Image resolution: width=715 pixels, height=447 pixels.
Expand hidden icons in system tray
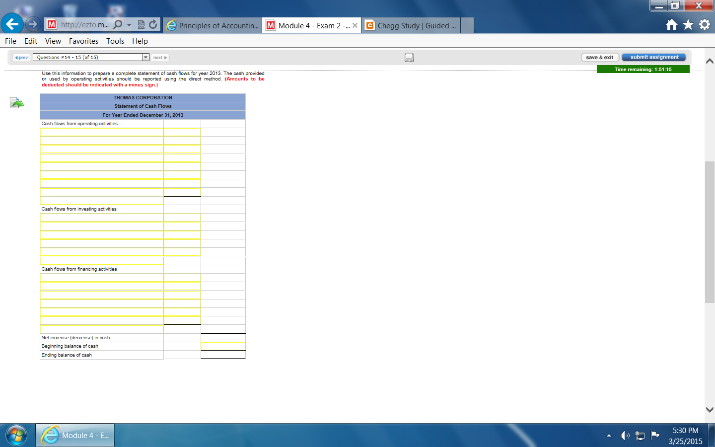pos(609,435)
